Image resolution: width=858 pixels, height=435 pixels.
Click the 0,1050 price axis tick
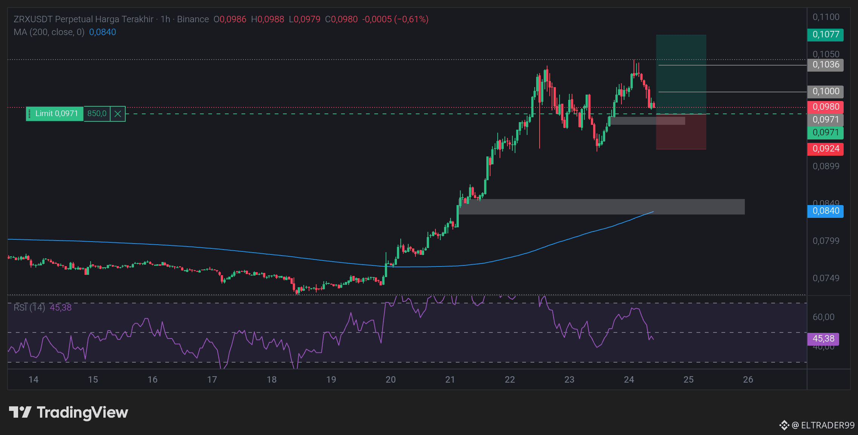(826, 54)
